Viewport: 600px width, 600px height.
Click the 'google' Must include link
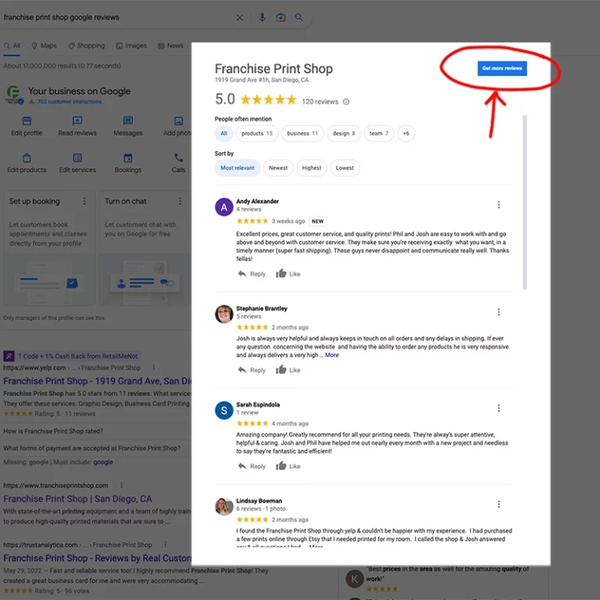click(103, 462)
